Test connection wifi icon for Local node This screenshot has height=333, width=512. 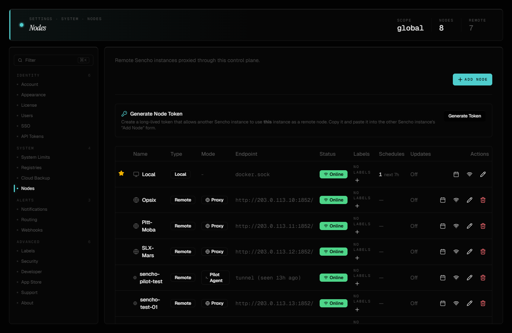pos(470,174)
